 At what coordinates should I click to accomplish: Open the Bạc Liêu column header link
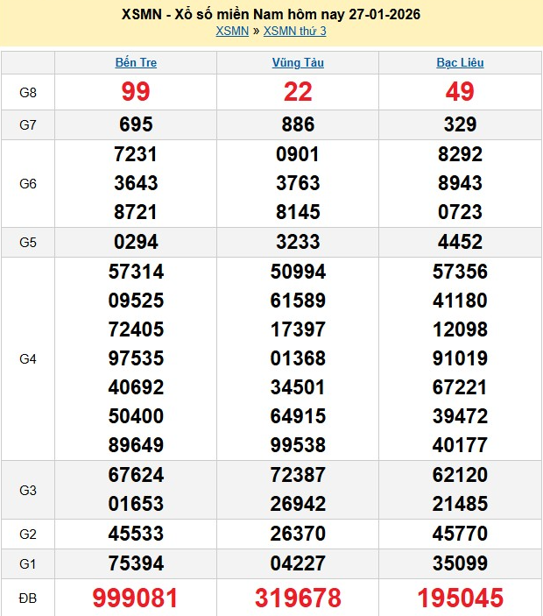coord(460,63)
